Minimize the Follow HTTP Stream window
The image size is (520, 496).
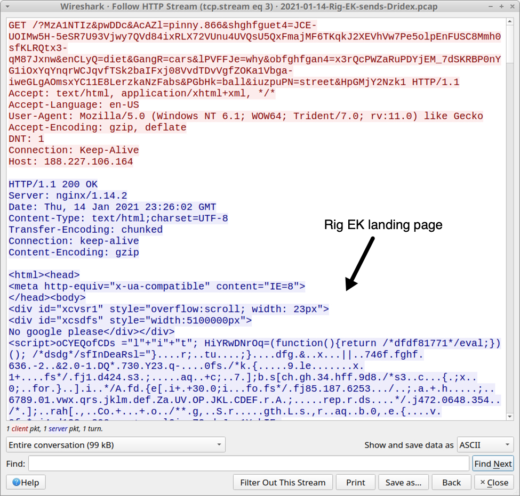(x=491, y=6)
